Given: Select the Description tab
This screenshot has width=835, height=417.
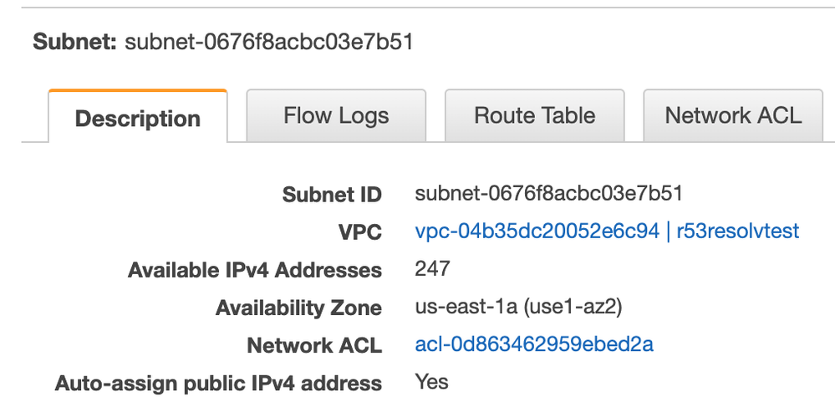Looking at the screenshot, I should click(x=138, y=116).
